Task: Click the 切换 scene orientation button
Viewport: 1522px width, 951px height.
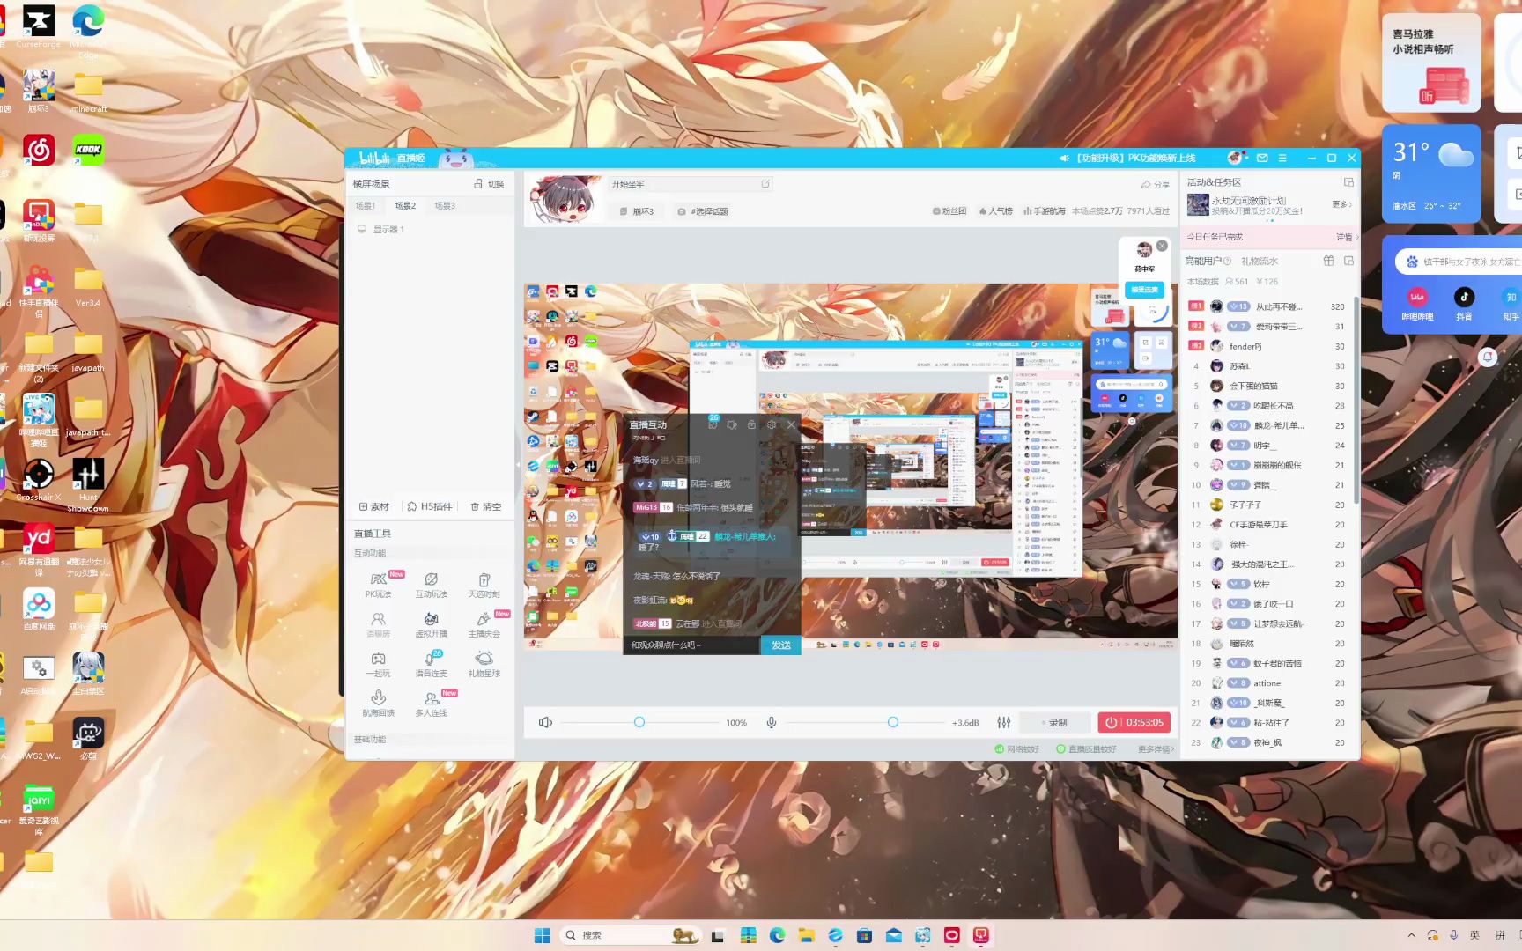Action: pyautogui.click(x=489, y=184)
